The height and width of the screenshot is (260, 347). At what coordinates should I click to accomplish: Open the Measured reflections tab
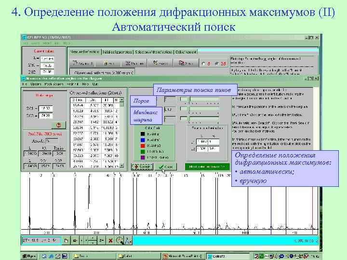tap(84, 52)
